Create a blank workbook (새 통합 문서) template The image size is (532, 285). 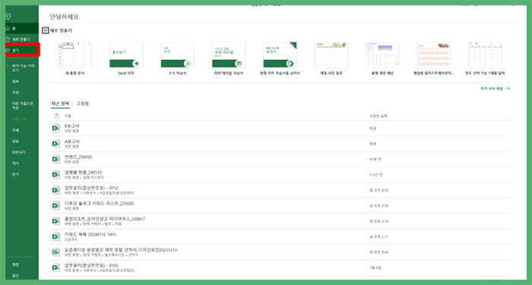(x=74, y=58)
